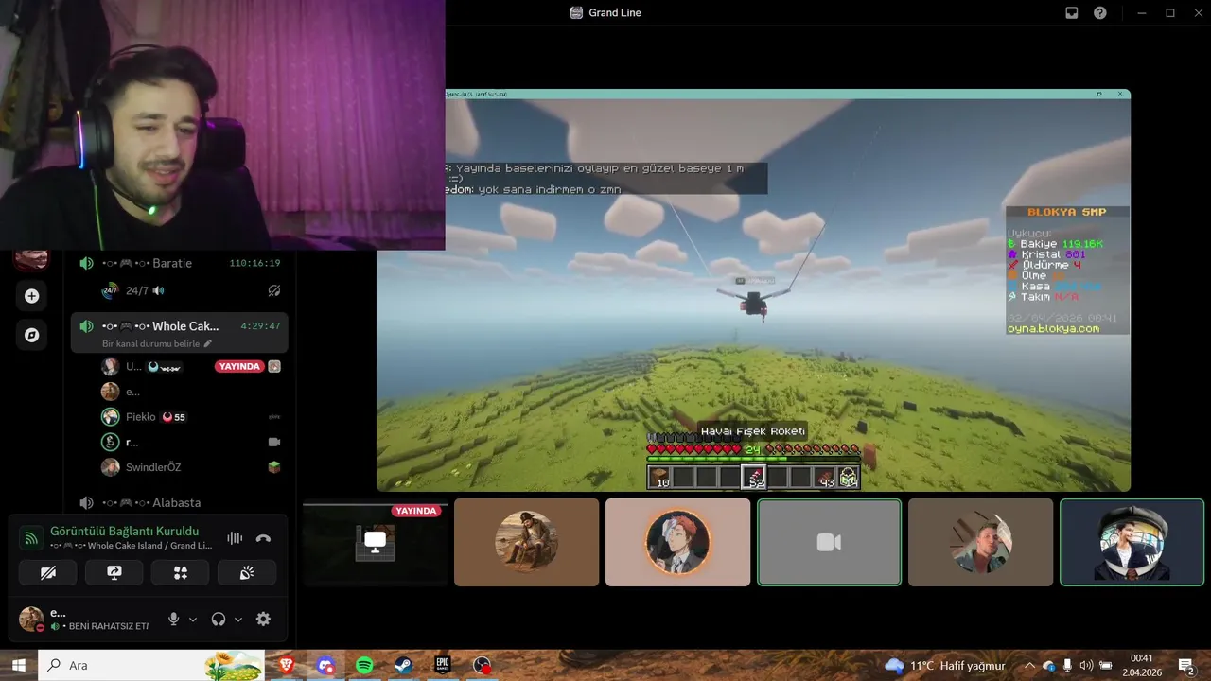This screenshot has width=1211, height=681.
Task: Click the Grand Line server title
Action: pos(615,13)
